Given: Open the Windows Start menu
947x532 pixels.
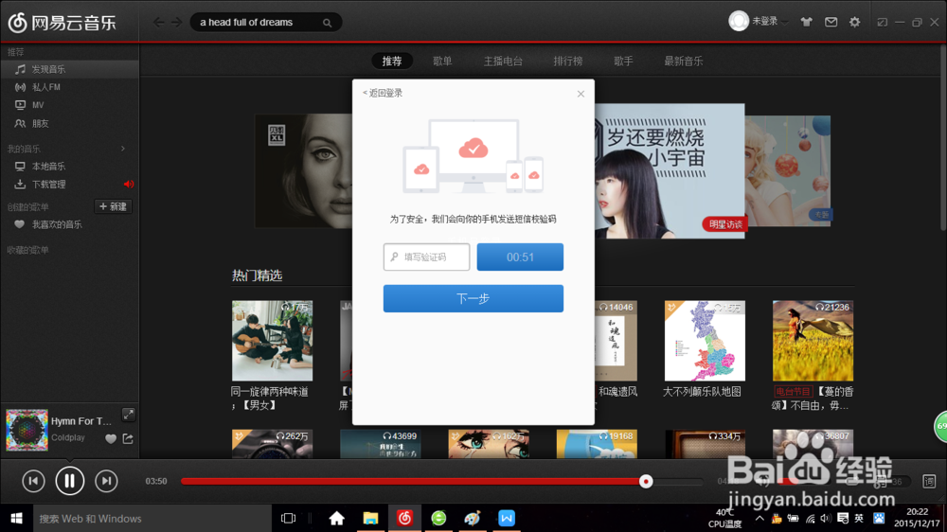Looking at the screenshot, I should (x=16, y=518).
